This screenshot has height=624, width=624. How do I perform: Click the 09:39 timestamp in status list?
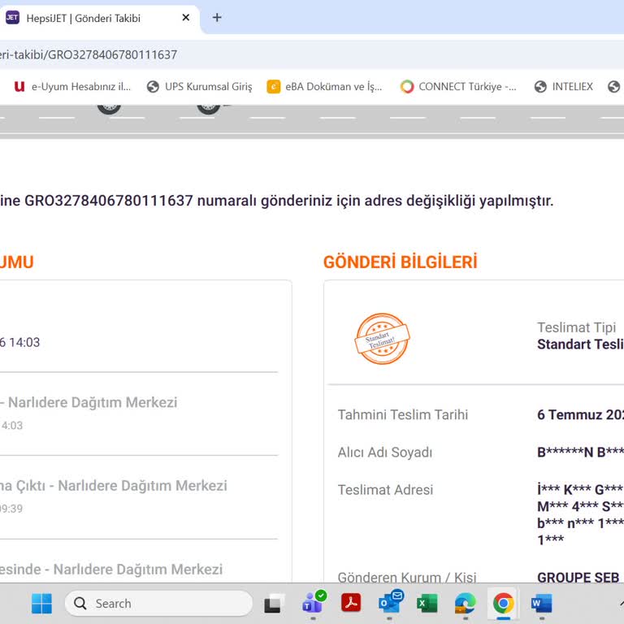(11, 509)
